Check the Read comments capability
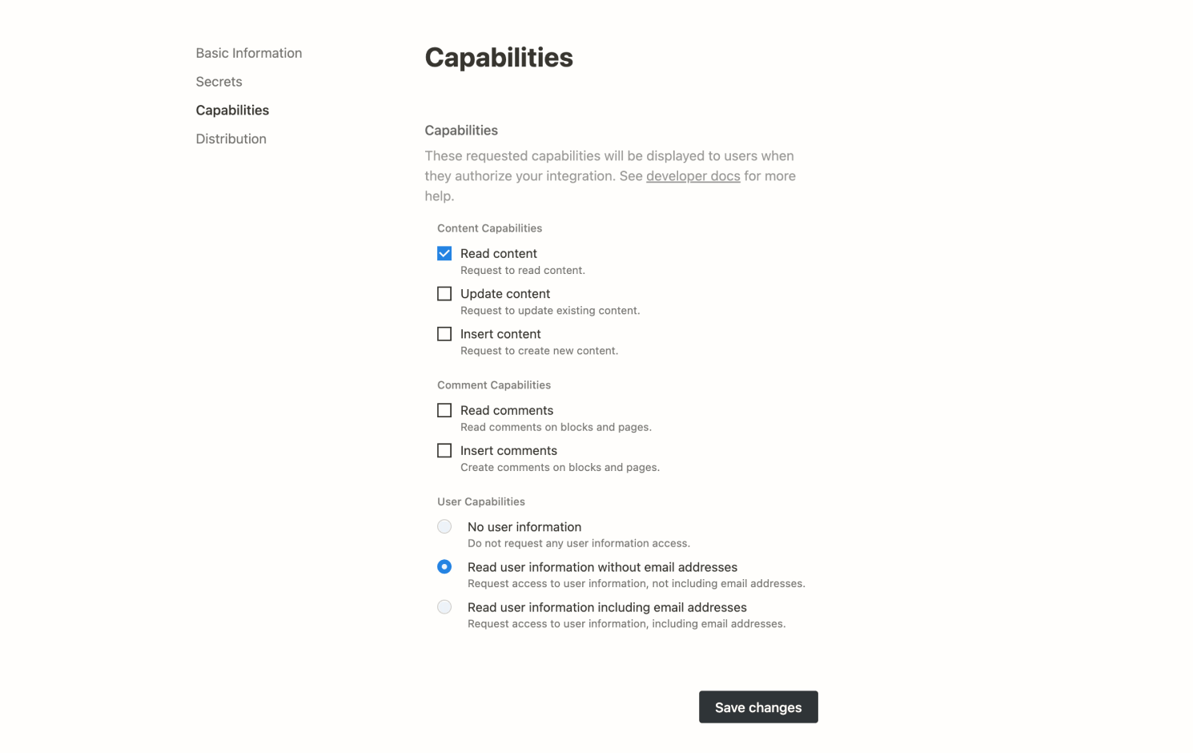Viewport: 1193px width, 753px height. [x=444, y=410]
